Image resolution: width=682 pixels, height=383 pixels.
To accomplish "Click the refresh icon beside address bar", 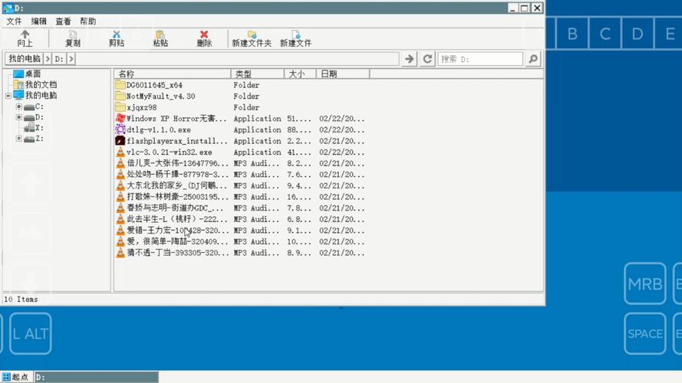I will 427,59.
